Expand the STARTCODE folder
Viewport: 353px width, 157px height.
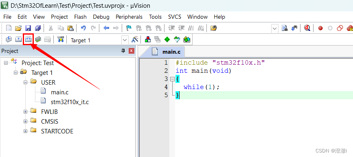[25, 131]
